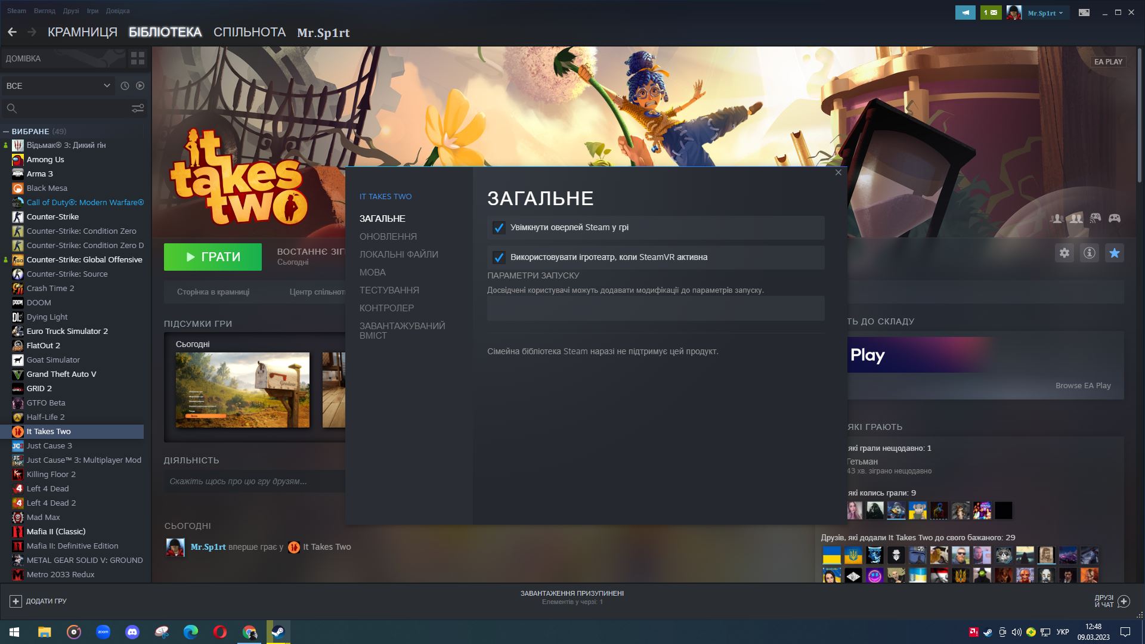
Task: Open ЗАВАНТАЖЕННЯ ПРИЗУПИНЕНІ downloads status
Action: click(572, 597)
